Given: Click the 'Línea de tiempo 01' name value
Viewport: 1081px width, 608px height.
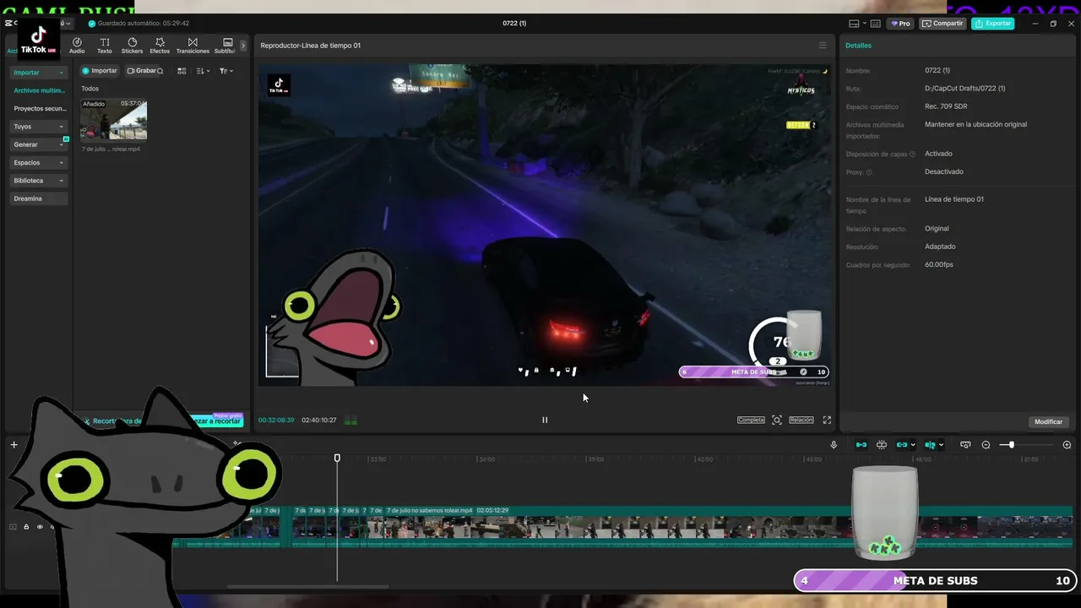Looking at the screenshot, I should coord(954,199).
